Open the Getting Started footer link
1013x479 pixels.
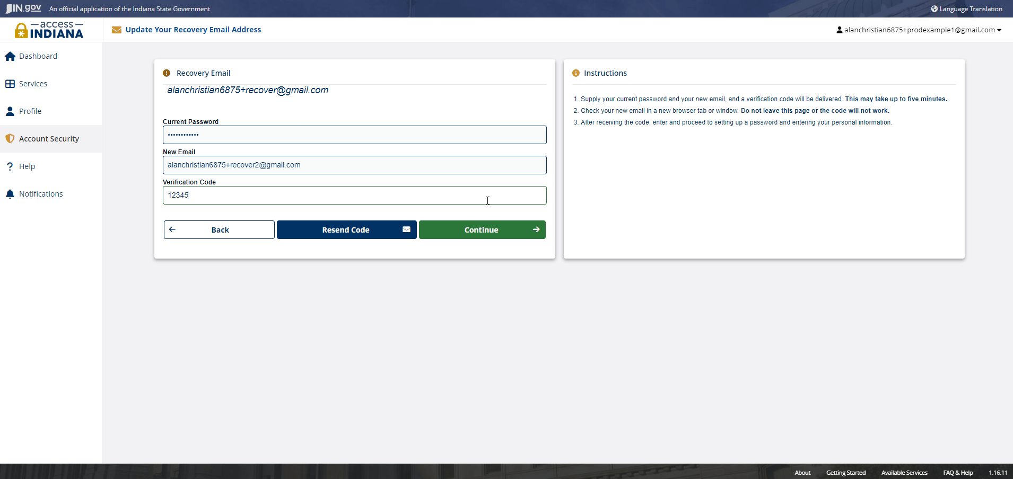click(845, 473)
